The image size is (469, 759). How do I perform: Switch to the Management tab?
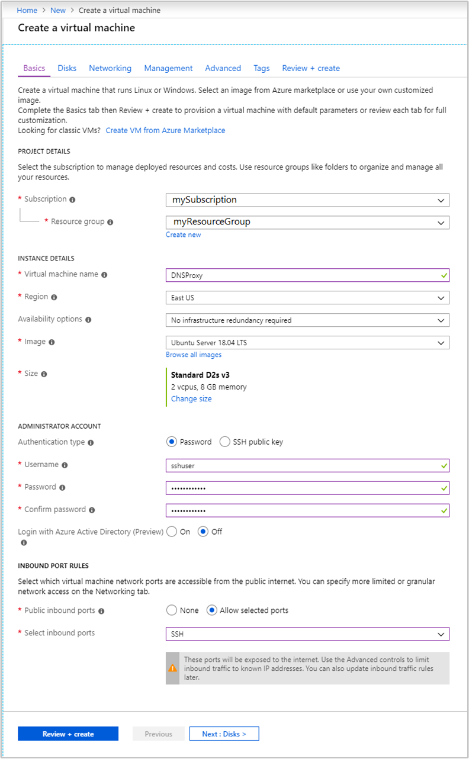[x=168, y=68]
